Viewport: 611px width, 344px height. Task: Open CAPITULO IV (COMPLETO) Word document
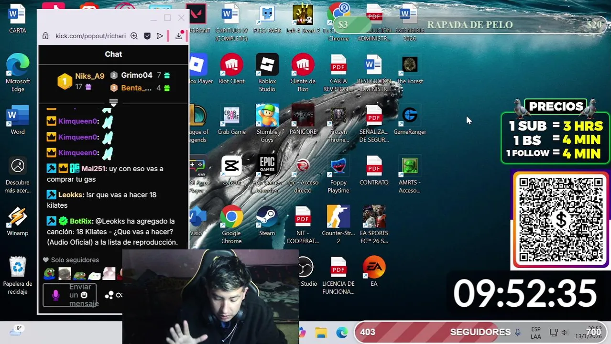231,22
